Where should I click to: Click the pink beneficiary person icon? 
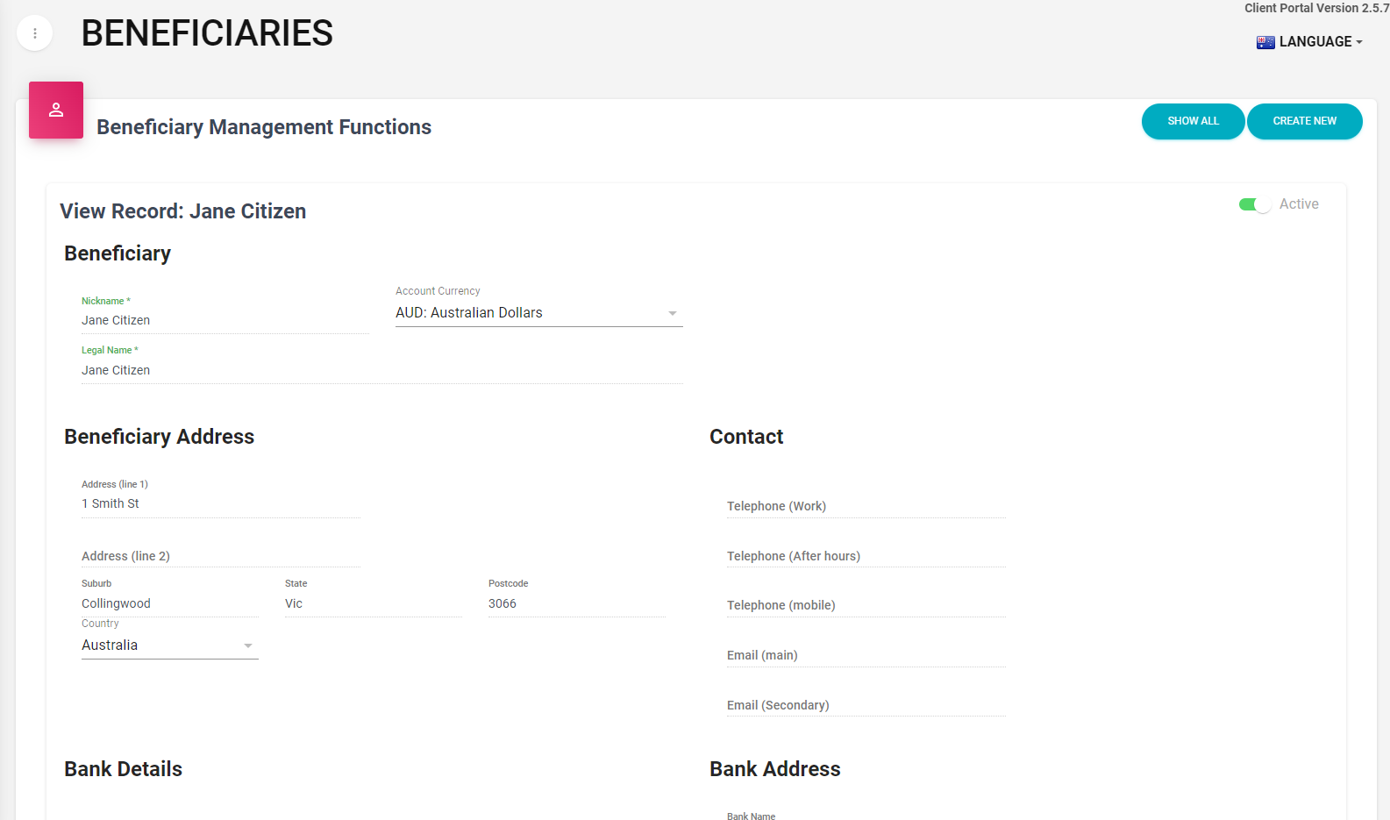coord(56,111)
